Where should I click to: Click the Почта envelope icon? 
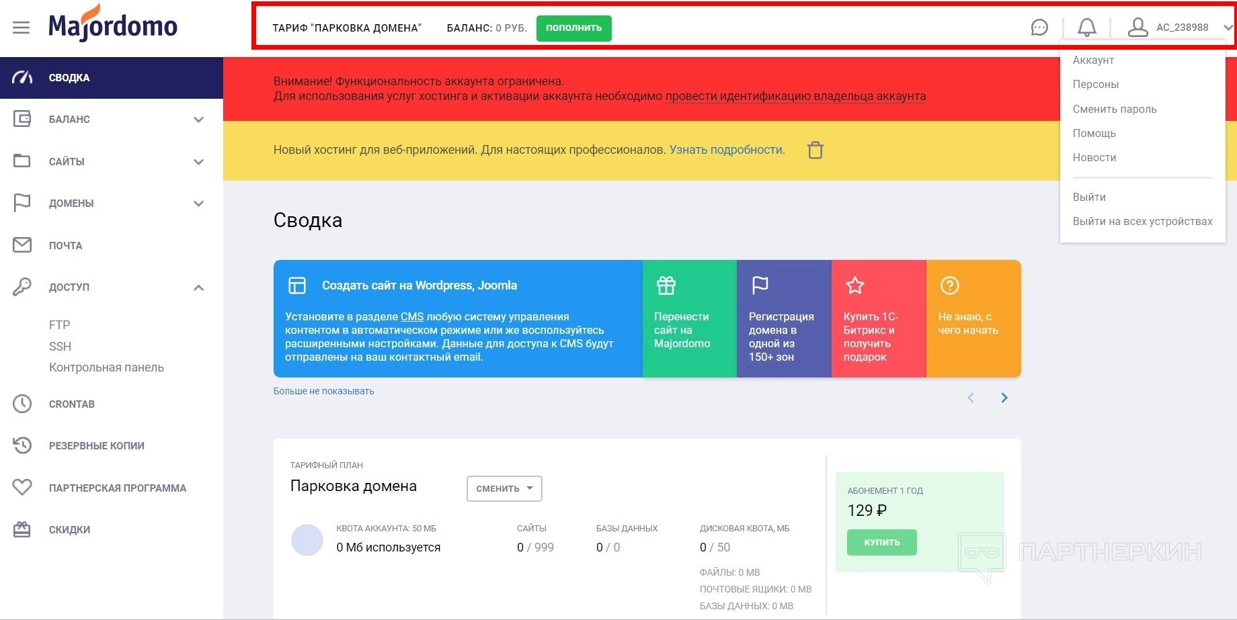(22, 245)
